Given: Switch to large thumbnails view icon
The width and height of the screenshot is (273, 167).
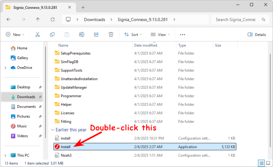Looking at the screenshot, I should click(268, 163).
